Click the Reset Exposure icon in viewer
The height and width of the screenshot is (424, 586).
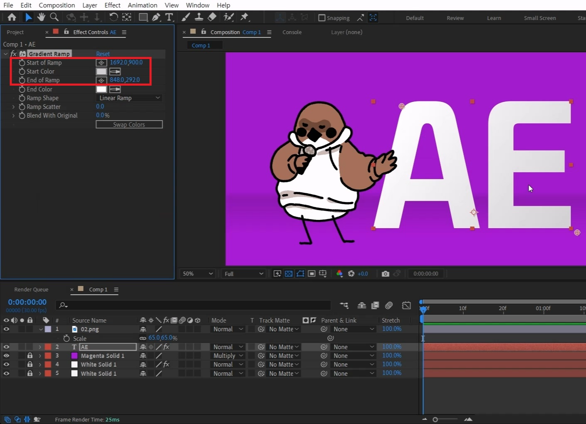click(351, 274)
